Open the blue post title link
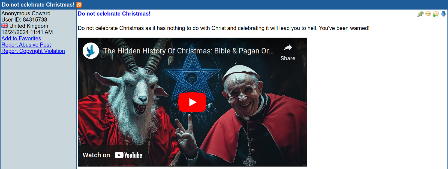 pyautogui.click(x=114, y=14)
